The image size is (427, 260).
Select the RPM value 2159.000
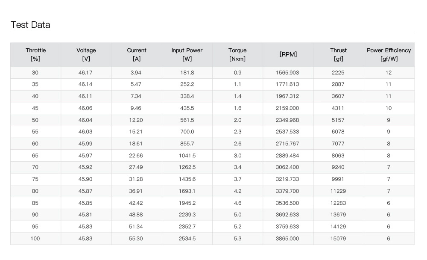(x=287, y=108)
